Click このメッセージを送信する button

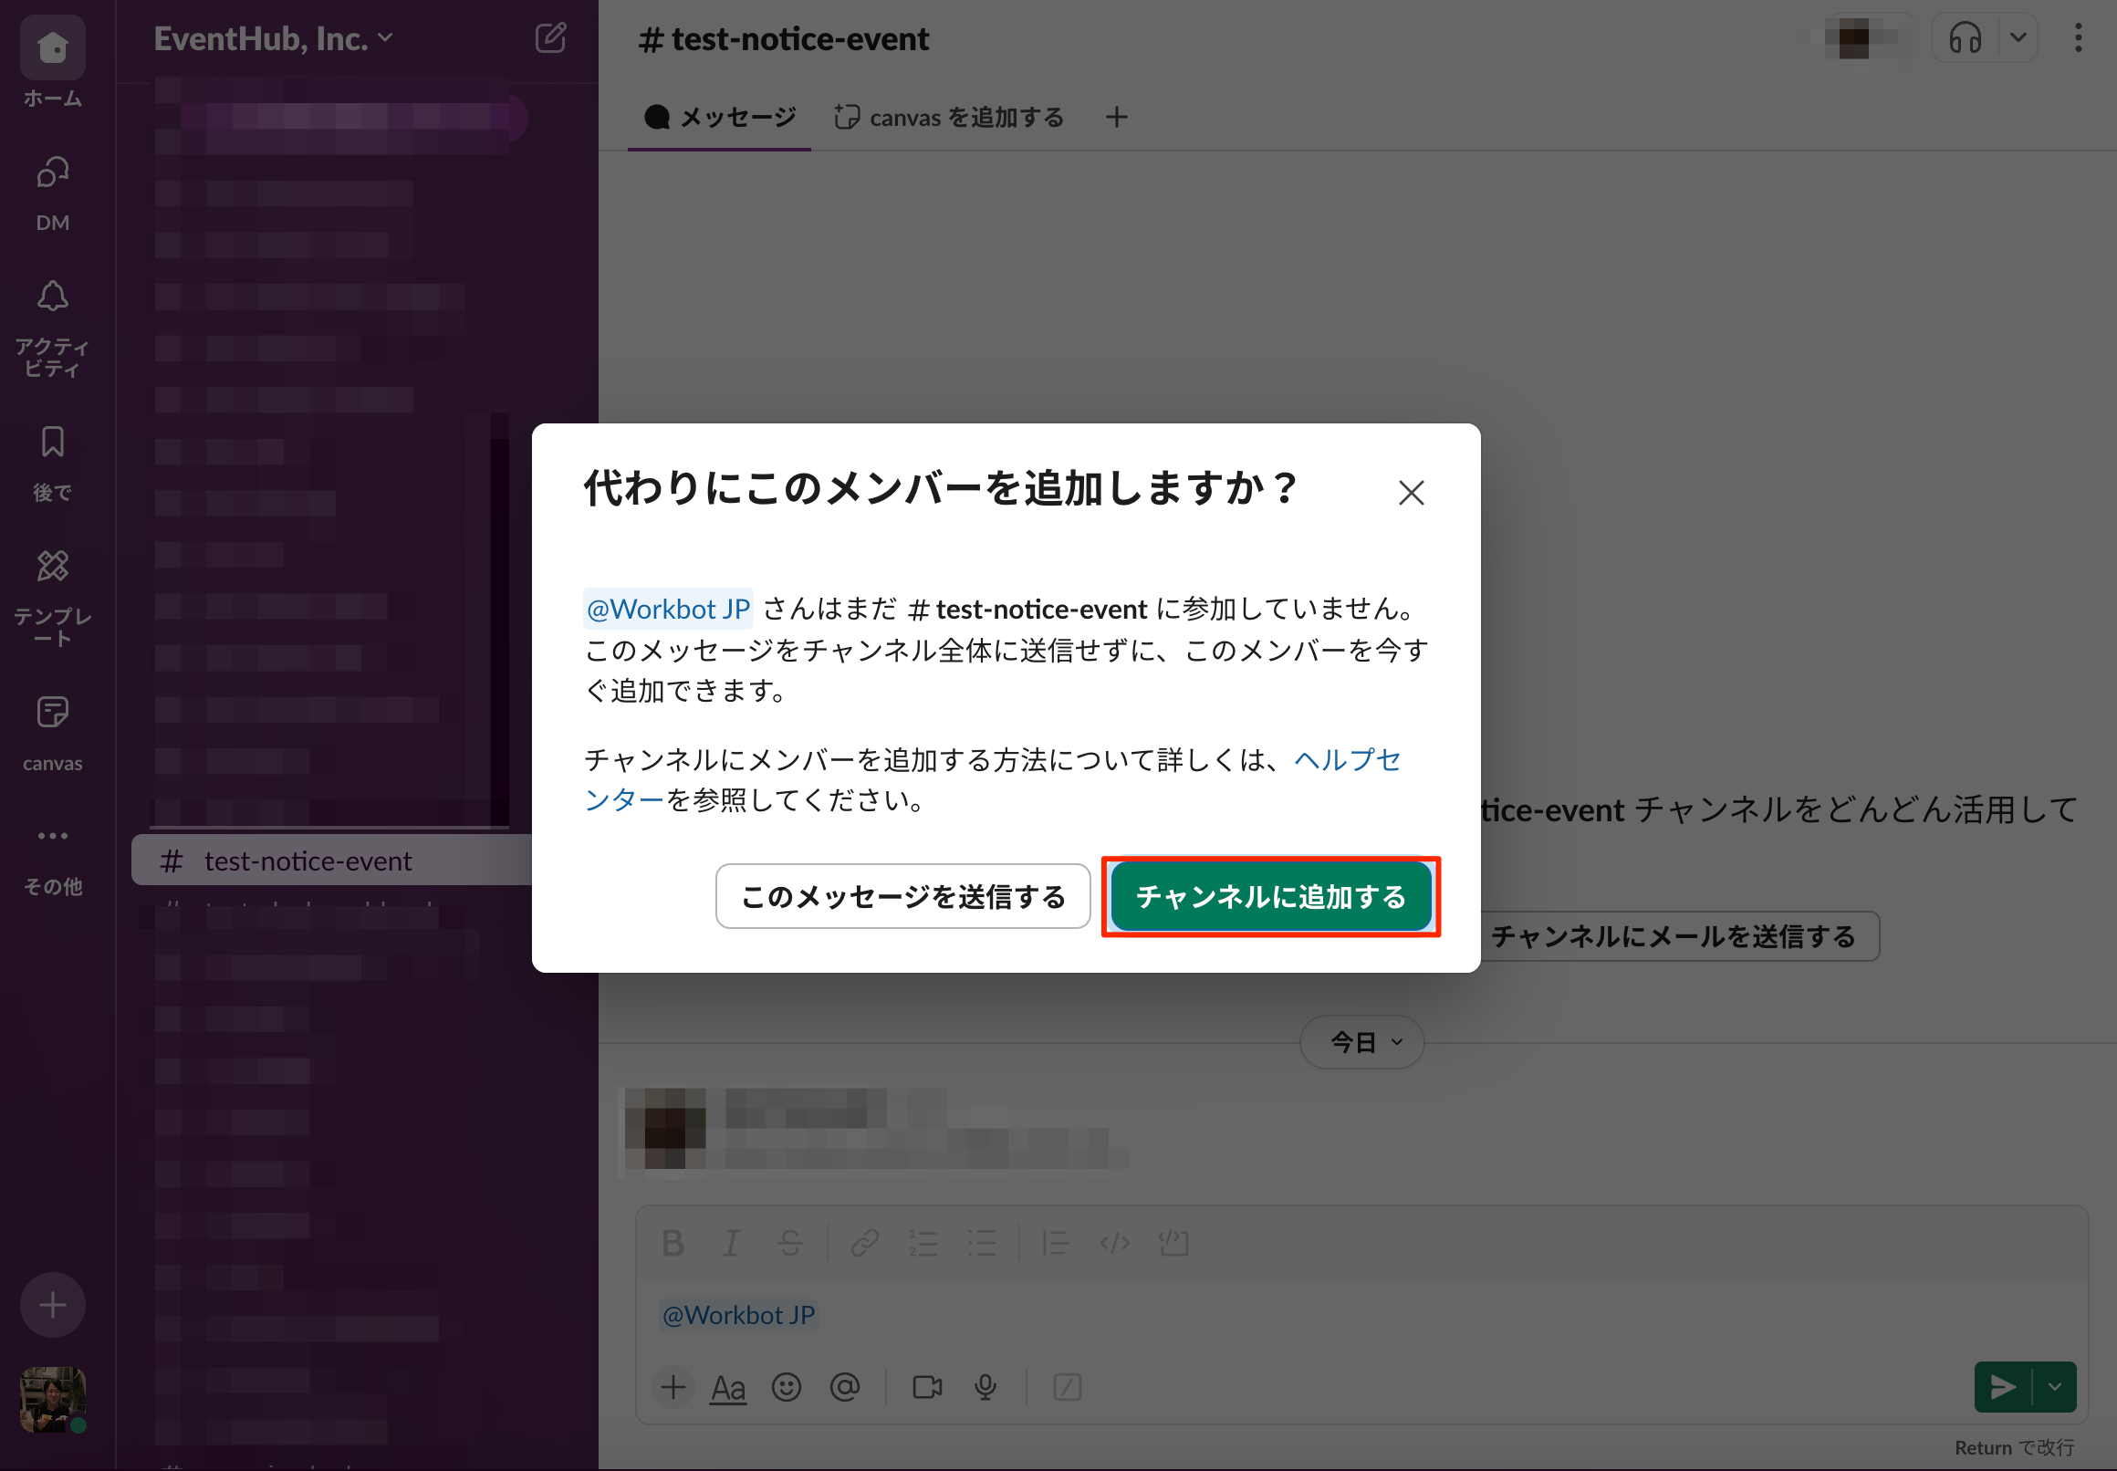click(902, 896)
